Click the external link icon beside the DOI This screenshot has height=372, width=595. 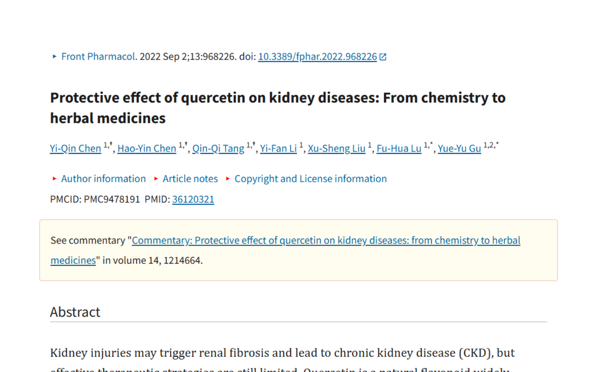382,56
